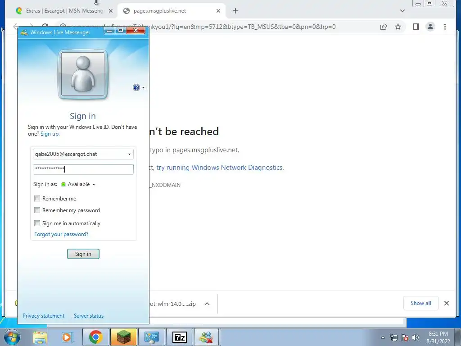
Task: Open Windows Explorer from taskbar
Action: click(40, 337)
